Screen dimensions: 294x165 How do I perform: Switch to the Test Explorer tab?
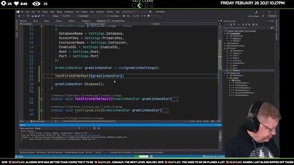[41, 153]
